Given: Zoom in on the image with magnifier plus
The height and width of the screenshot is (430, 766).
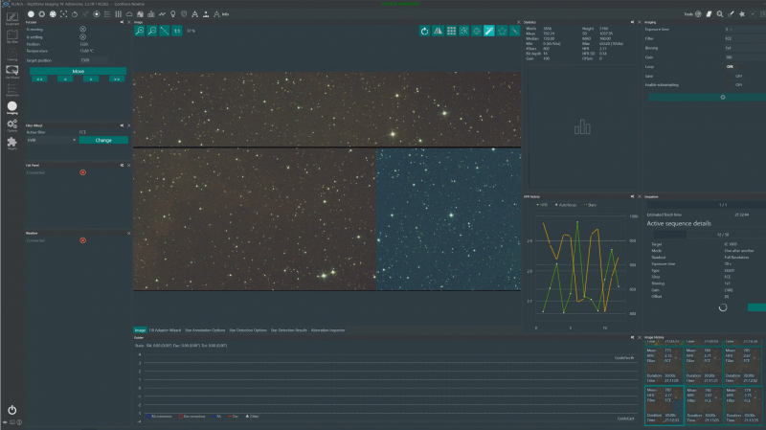Looking at the screenshot, I should tap(140, 31).
